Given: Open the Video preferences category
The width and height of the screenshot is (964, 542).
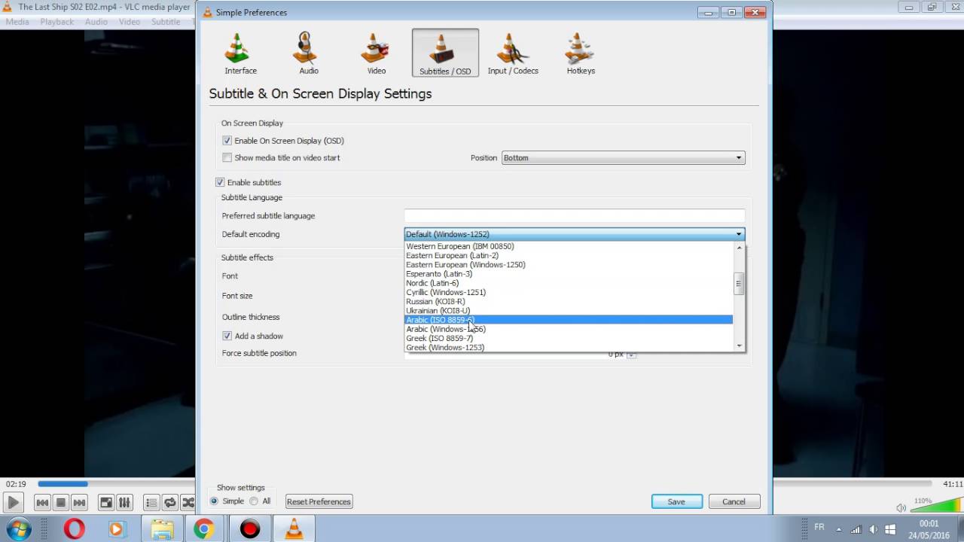Looking at the screenshot, I should click(377, 53).
